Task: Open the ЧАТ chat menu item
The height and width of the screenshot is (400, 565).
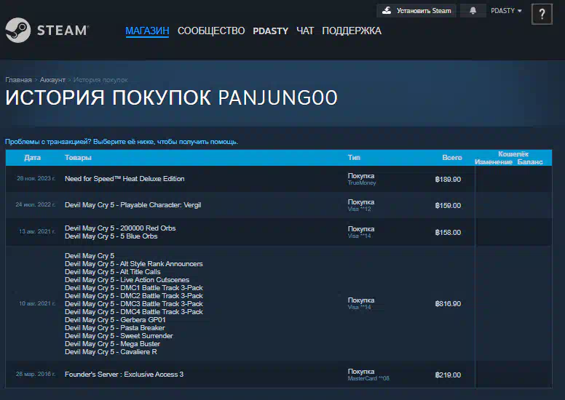Action: point(305,31)
